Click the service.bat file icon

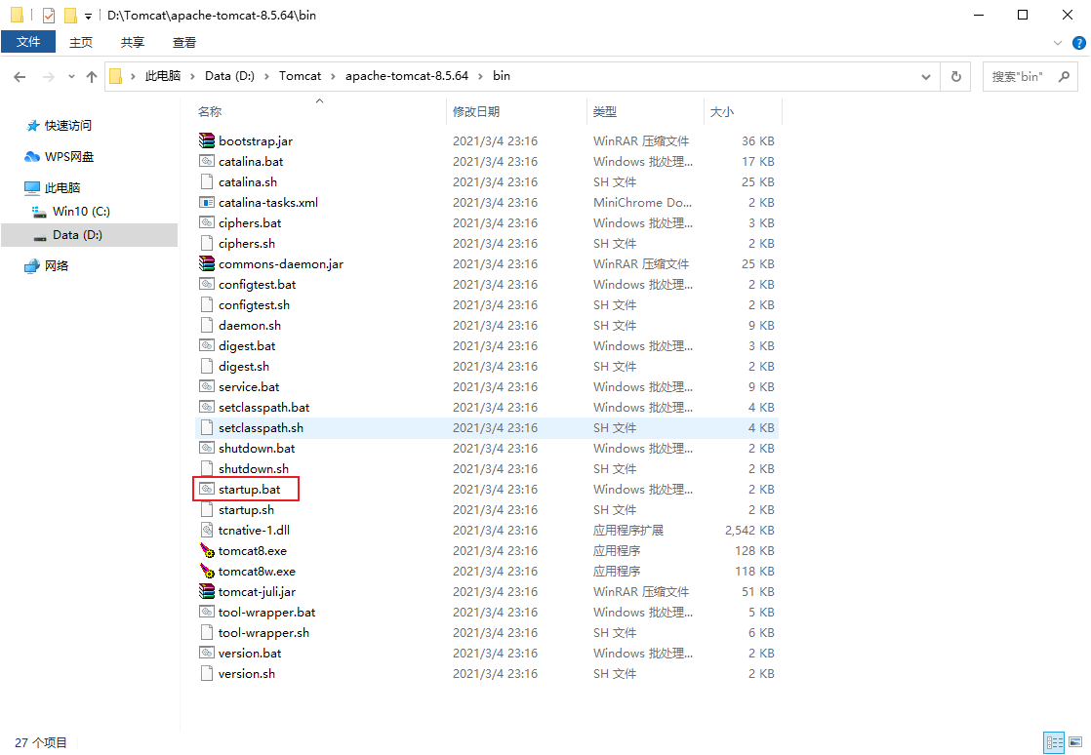coord(207,386)
